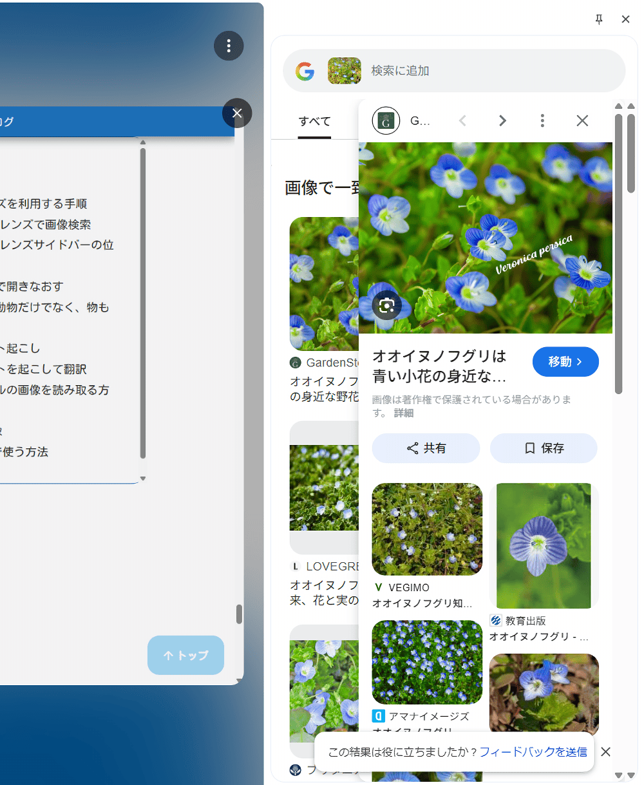Click the down arrow on the left panel scrollbar
This screenshot has width=644, height=785.
tap(143, 478)
